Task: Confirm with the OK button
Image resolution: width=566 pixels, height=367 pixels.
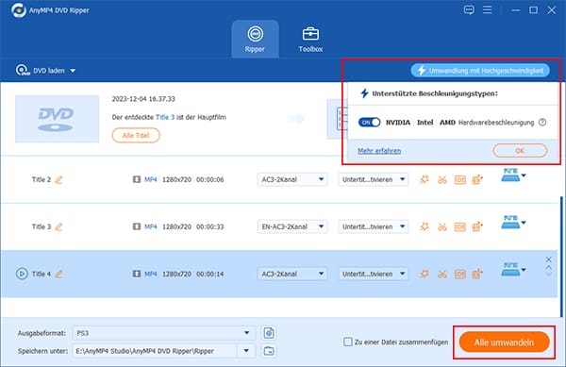Action: tap(520, 151)
